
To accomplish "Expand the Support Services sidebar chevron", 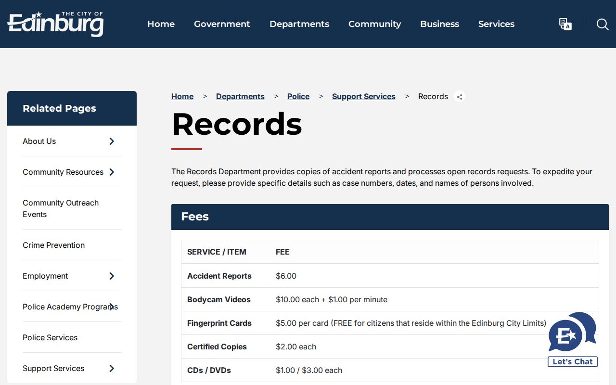I will 112,368.
